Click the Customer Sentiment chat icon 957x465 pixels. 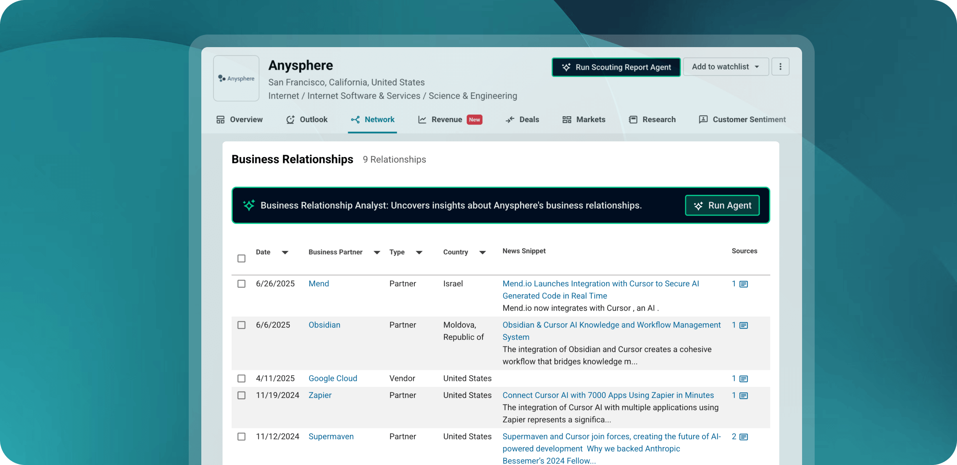click(703, 119)
